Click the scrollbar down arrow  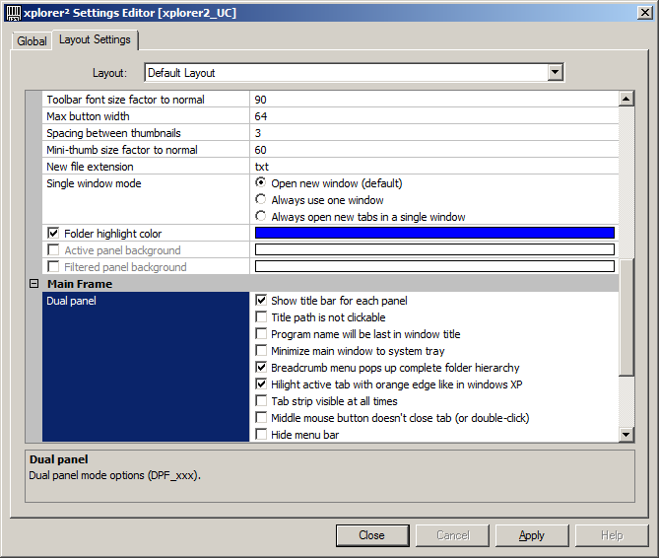point(626,435)
